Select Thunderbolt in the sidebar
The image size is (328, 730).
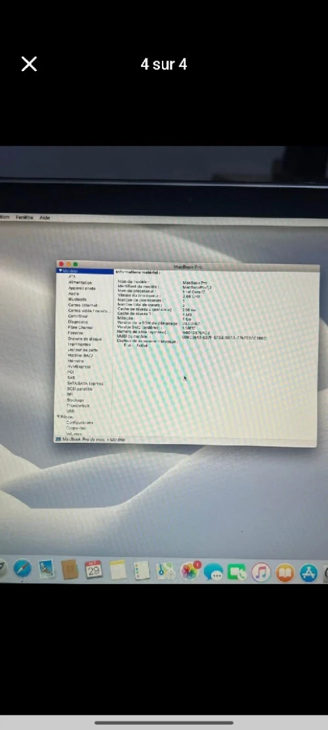(x=78, y=405)
